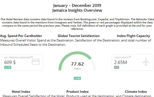Click the Index Flight Capacity heading
154x97 pixels.
(133, 36)
